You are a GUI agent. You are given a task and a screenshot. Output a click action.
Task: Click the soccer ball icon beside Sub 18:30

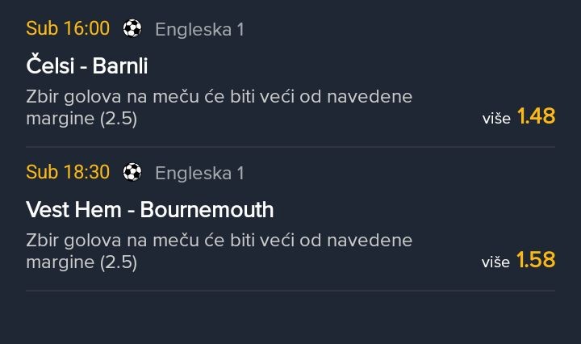[132, 173]
